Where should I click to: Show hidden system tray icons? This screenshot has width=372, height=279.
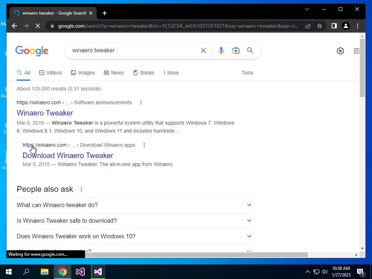pyautogui.click(x=307, y=272)
